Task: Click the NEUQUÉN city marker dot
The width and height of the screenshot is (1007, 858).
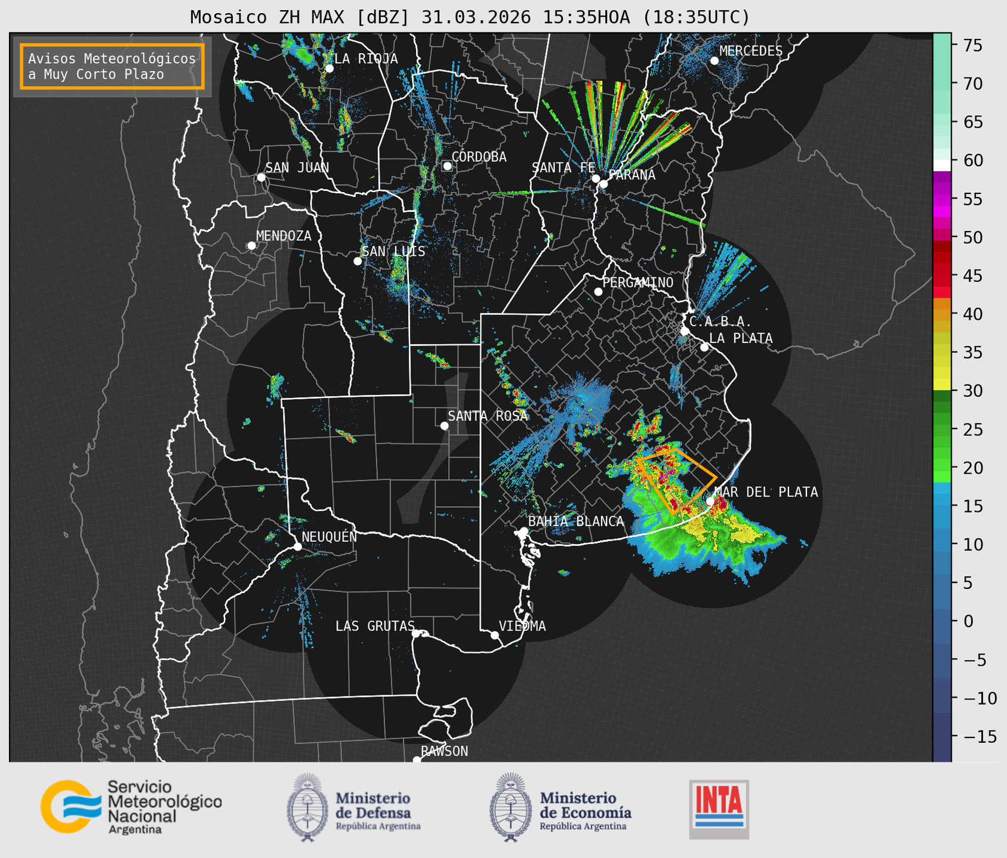Action: click(297, 547)
